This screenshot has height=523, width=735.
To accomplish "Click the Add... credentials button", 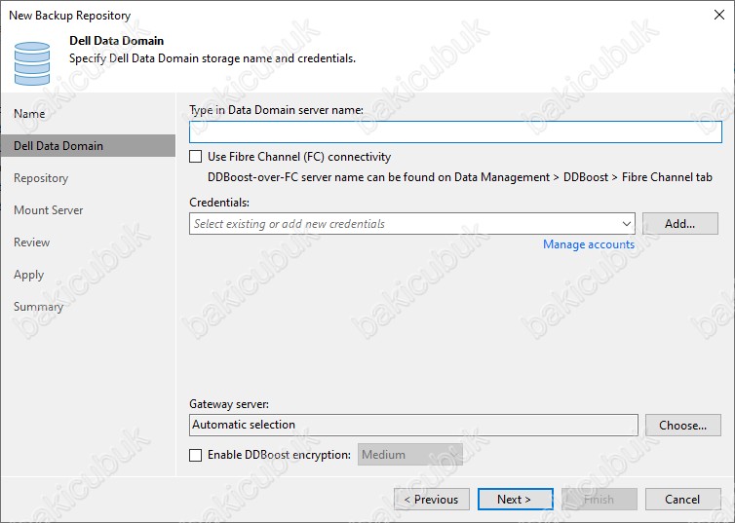I will click(x=680, y=224).
